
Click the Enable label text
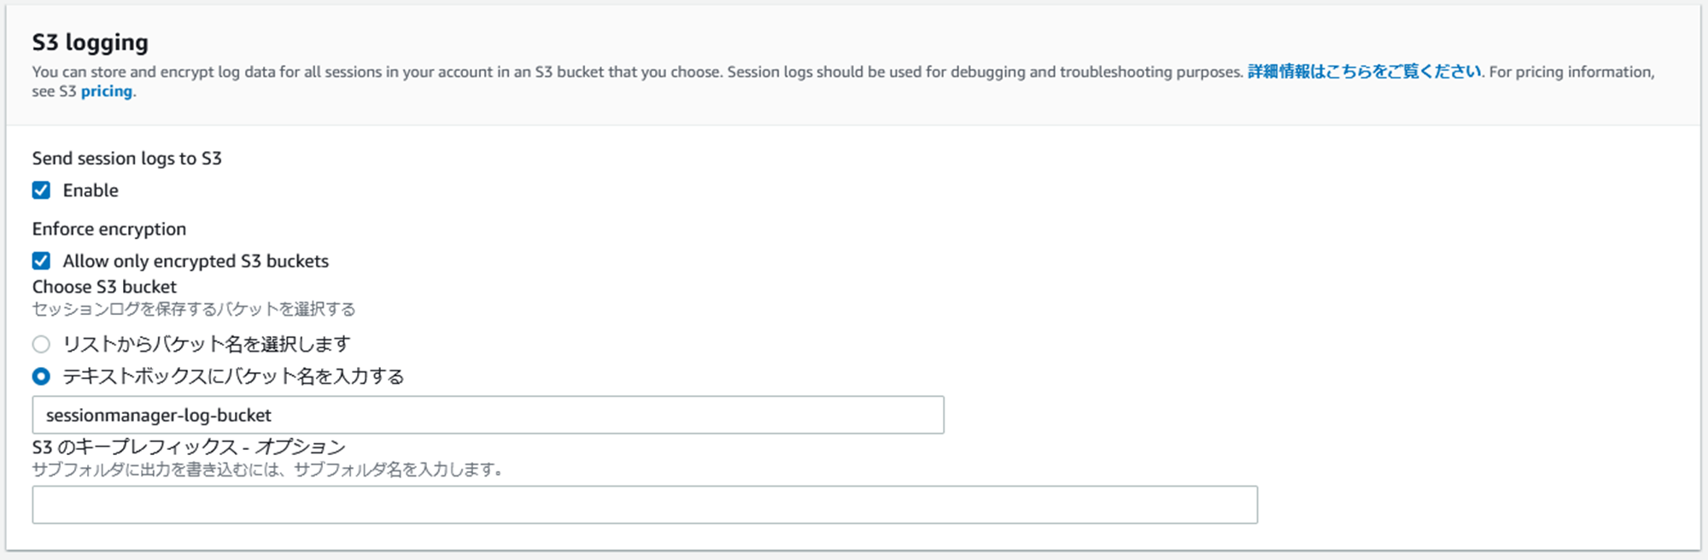pyautogui.click(x=91, y=190)
